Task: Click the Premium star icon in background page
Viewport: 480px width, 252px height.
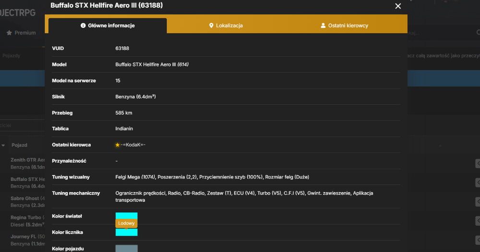Action: [9, 33]
